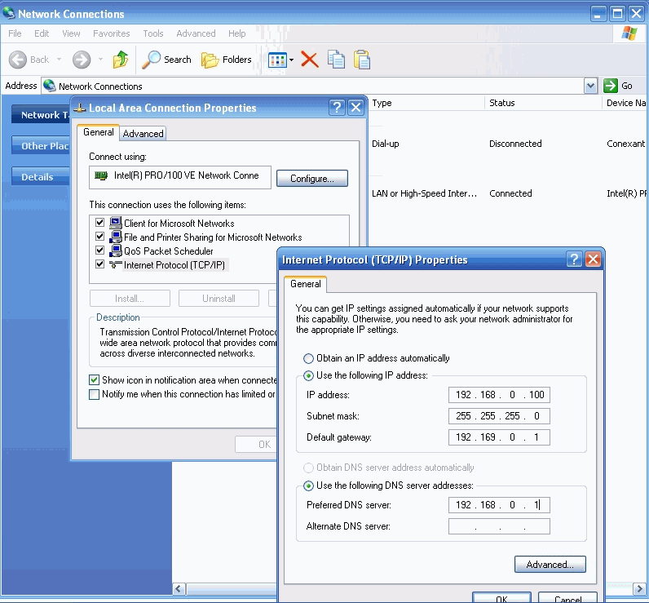Click the Local Area Connection Properties title icon
The width and height of the screenshot is (649, 603).
tap(79, 108)
